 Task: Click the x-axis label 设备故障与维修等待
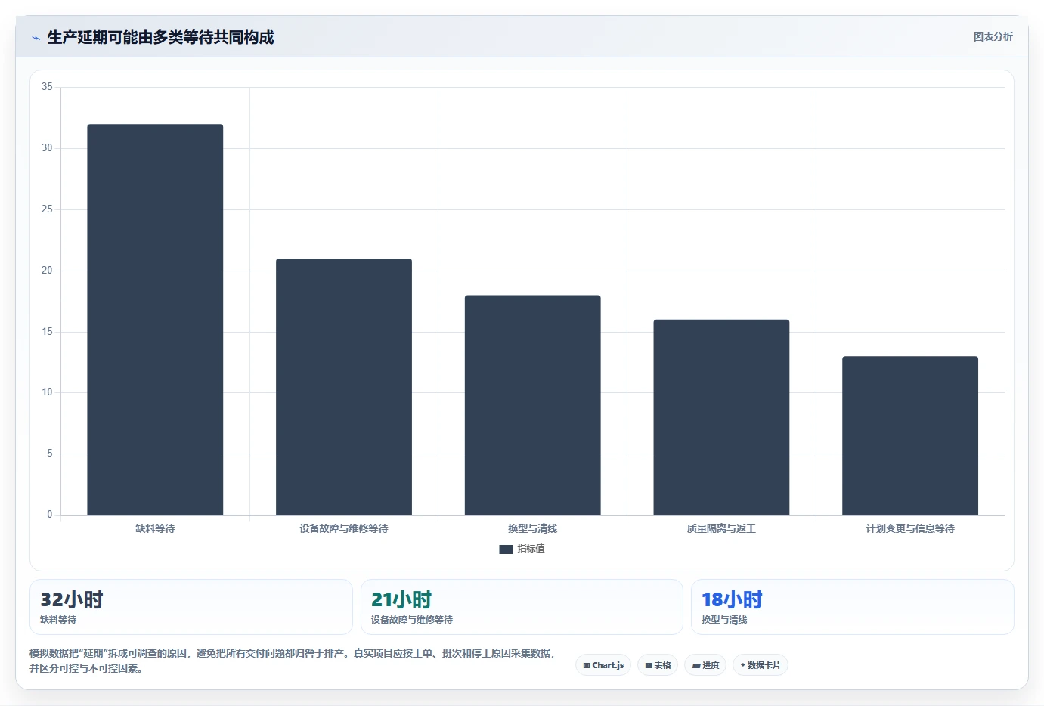344,528
